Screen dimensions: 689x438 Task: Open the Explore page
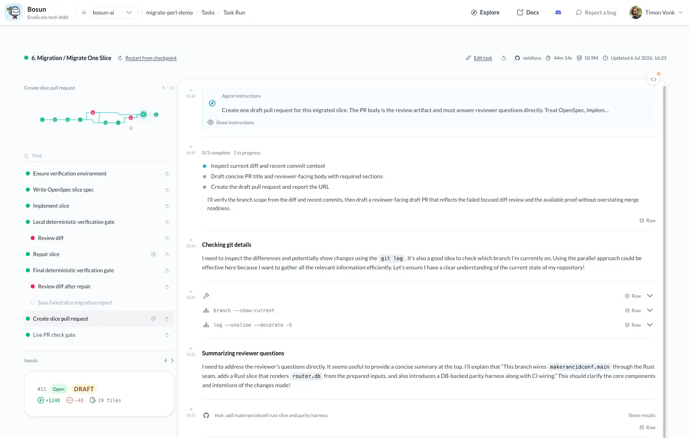(485, 13)
